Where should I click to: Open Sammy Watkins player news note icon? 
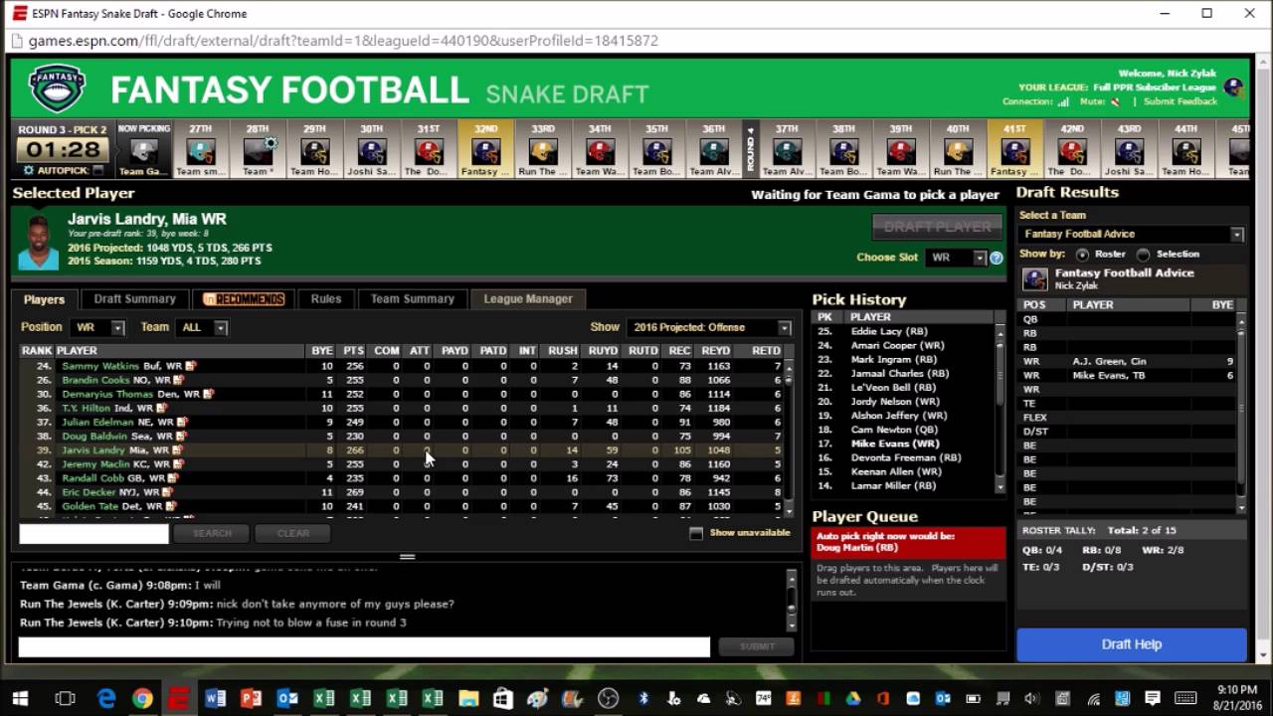coord(191,366)
